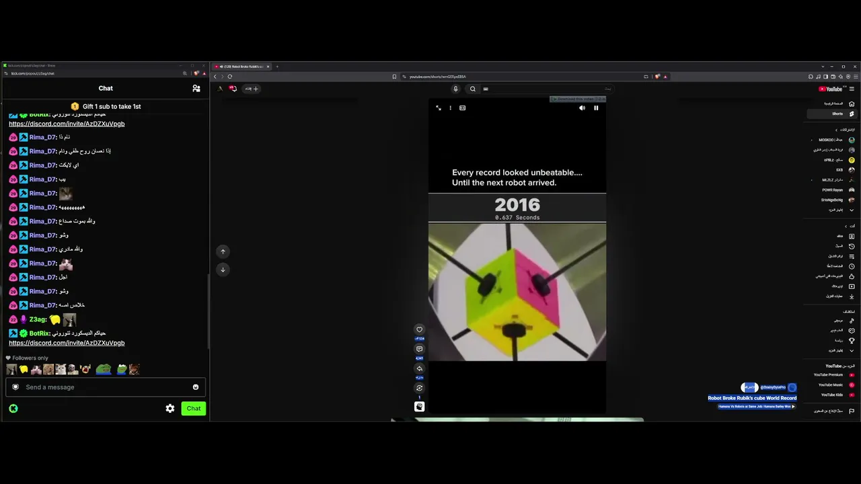The height and width of the screenshot is (484, 861).
Task: Click the green Chat send button
Action: (194, 409)
